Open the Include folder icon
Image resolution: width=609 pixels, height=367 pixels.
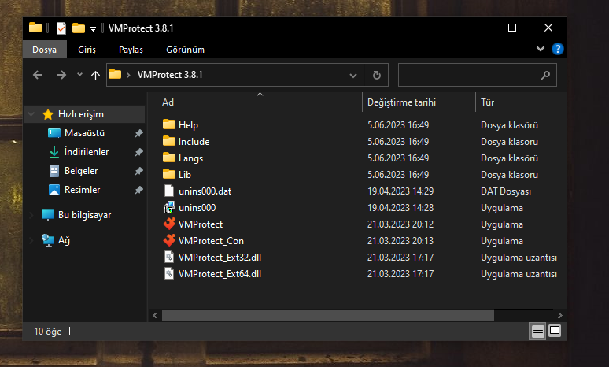169,141
